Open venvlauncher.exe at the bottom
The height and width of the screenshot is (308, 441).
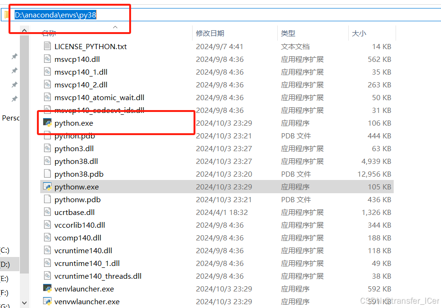tap(84, 289)
